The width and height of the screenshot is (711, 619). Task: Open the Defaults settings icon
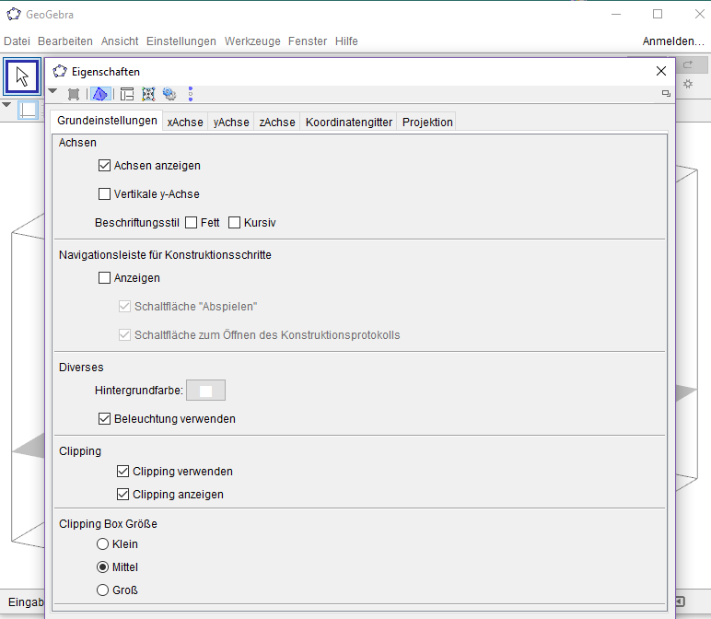coord(148,94)
